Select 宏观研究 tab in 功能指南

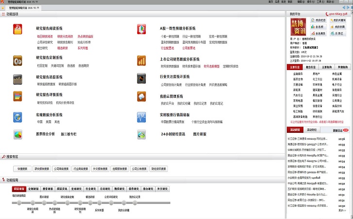(x=76, y=189)
